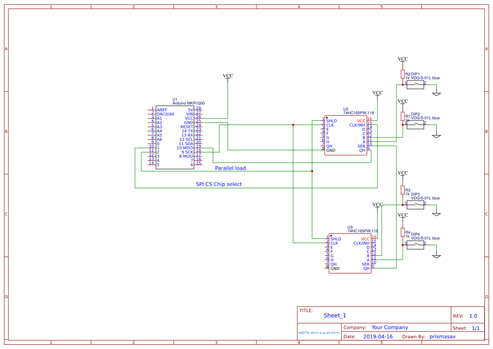The width and height of the screenshot is (493, 349).
Task: Select shift register U2 74HC165PW
Action: 345,135
